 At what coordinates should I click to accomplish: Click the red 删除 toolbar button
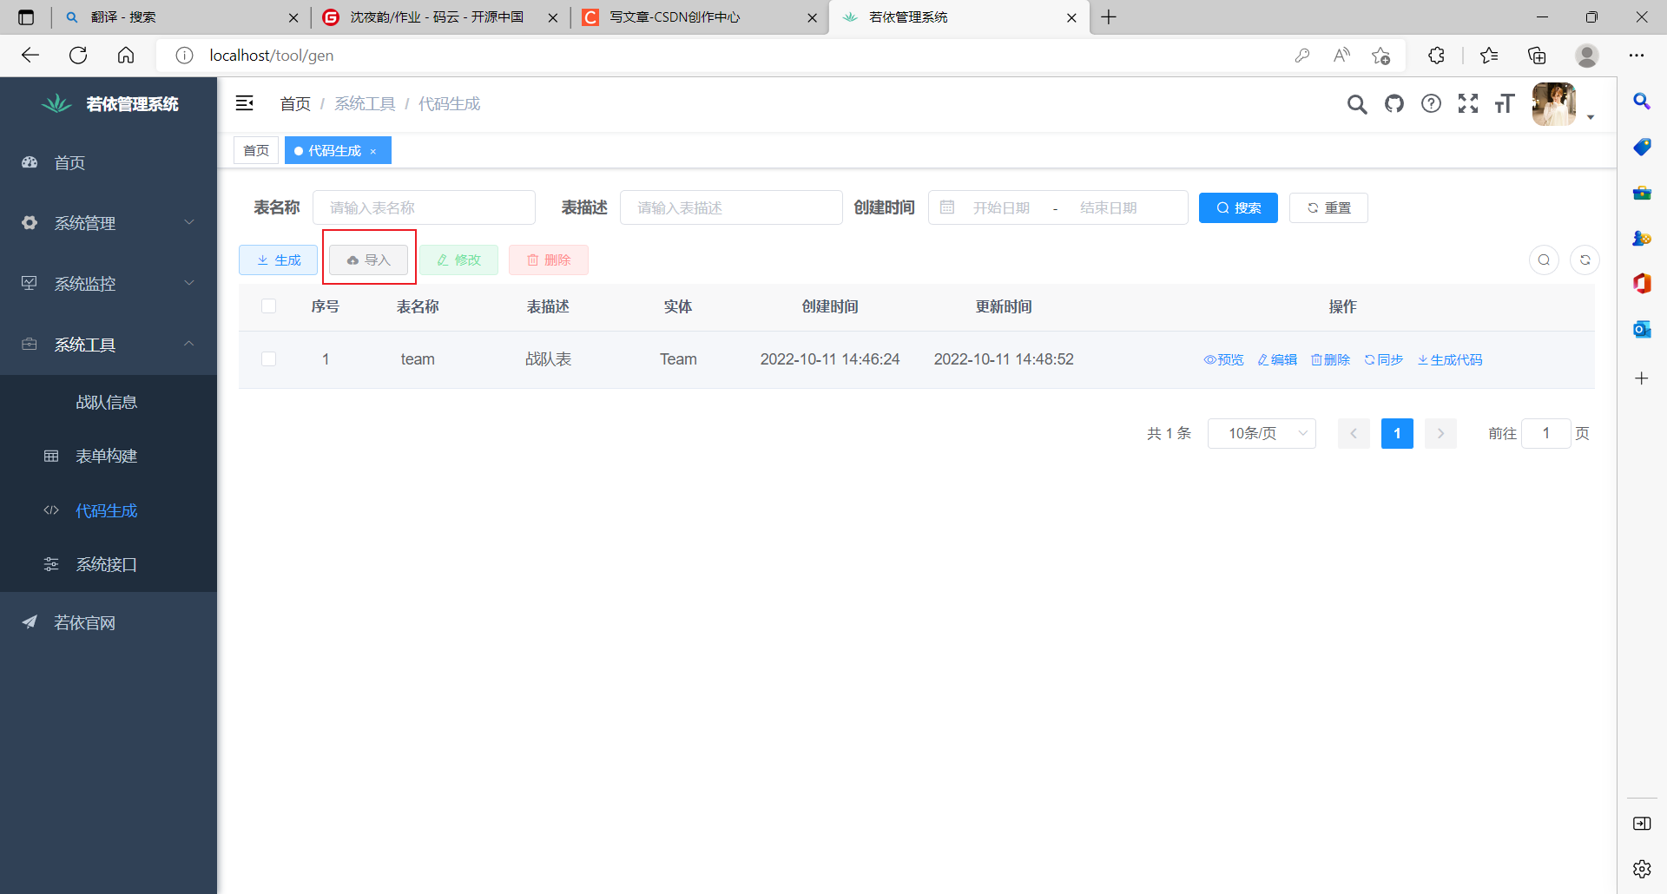[549, 260]
